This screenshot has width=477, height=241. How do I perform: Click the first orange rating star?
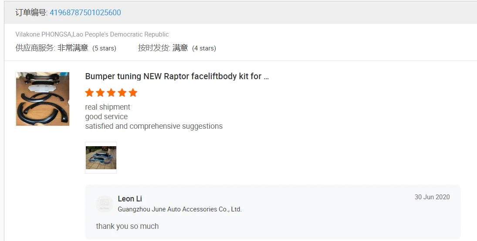pyautogui.click(x=89, y=93)
